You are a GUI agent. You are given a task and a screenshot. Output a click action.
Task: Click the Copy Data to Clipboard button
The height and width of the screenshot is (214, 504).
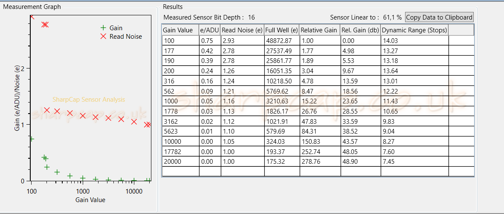[439, 17]
